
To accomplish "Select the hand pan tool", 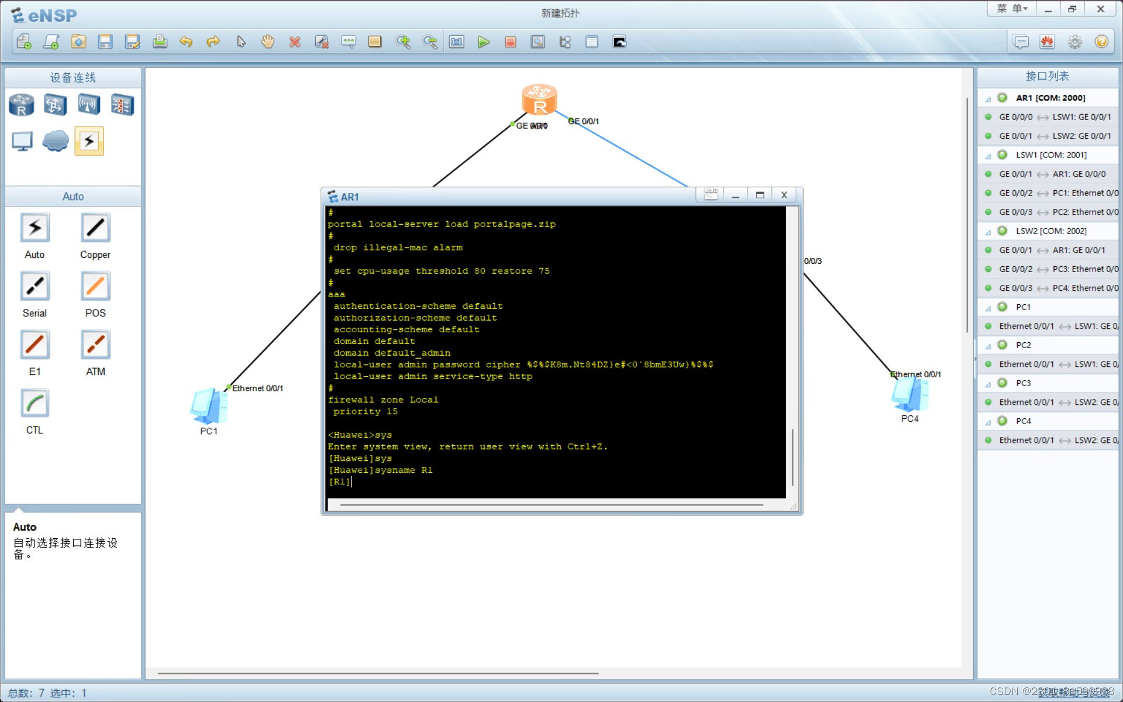I will (x=267, y=42).
